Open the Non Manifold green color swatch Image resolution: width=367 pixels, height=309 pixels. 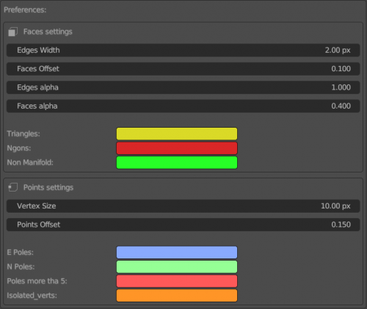tap(177, 162)
